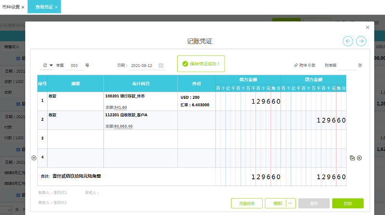385x215 pixels.
Task: Go to the next voucher arrow
Action: point(361,41)
